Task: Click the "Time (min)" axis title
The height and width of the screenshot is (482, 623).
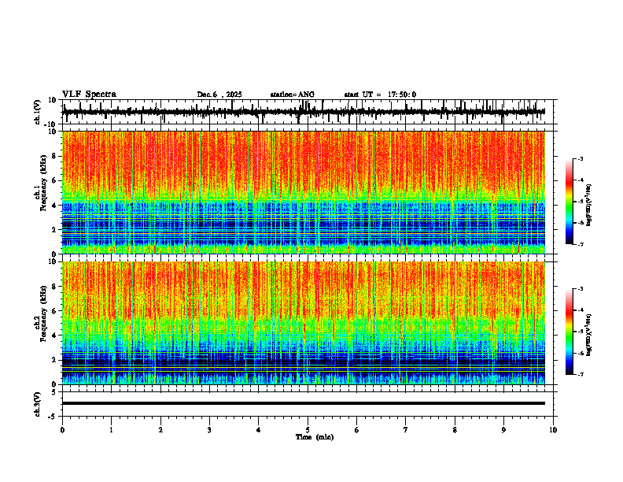Action: (x=315, y=437)
